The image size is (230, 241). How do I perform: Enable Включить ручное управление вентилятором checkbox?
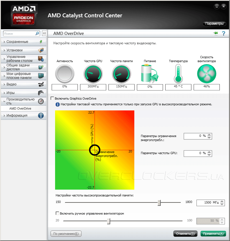(57, 213)
